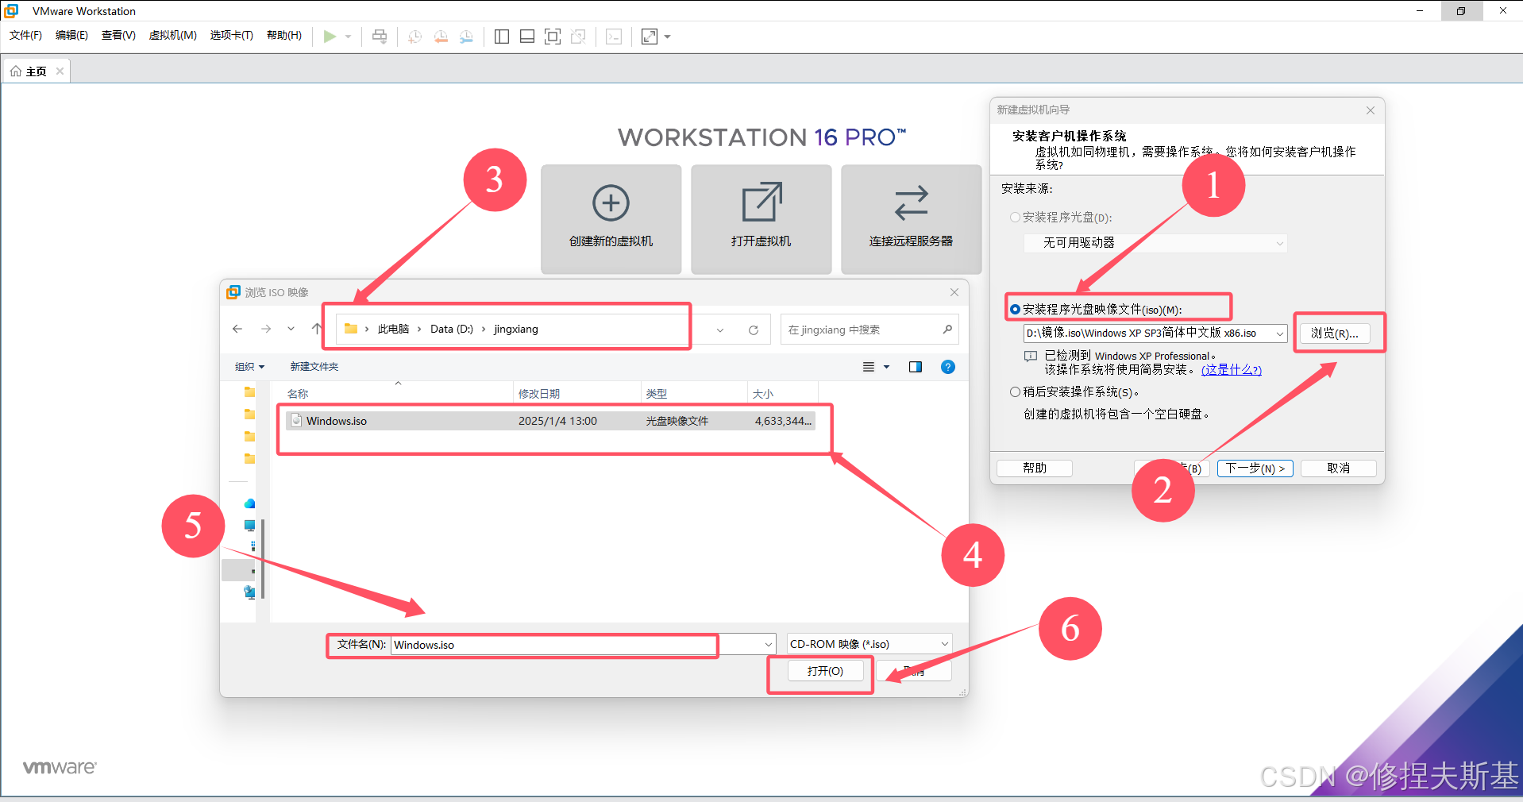Open the 虚拟机(M) menu

pyautogui.click(x=172, y=35)
